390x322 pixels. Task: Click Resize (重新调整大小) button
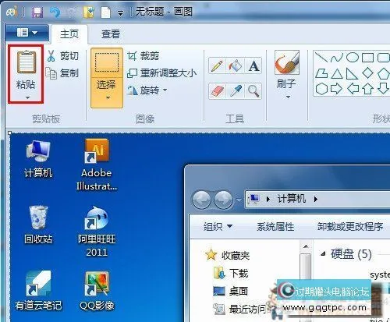pos(161,73)
